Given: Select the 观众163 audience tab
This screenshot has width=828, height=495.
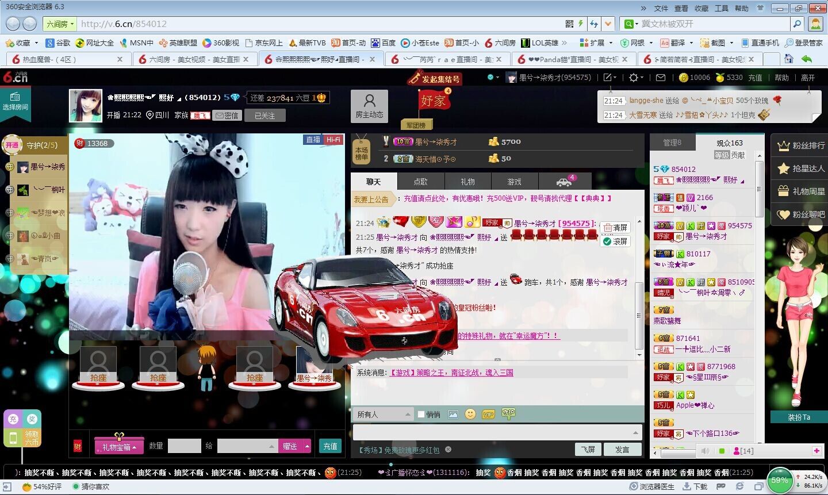Looking at the screenshot, I should (730, 143).
